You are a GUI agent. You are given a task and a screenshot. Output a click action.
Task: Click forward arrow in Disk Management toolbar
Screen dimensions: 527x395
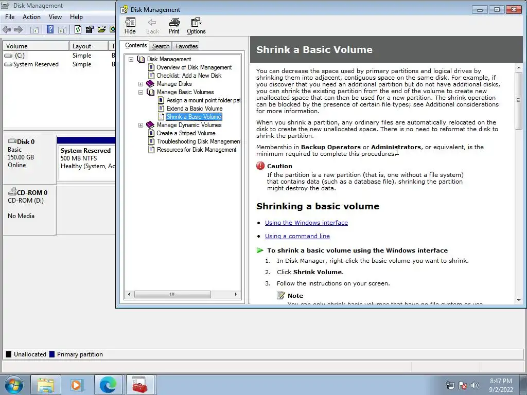pyautogui.click(x=19, y=29)
